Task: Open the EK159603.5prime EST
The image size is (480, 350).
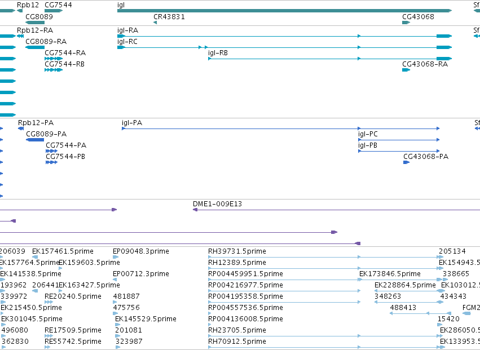Action: click(x=60, y=268)
